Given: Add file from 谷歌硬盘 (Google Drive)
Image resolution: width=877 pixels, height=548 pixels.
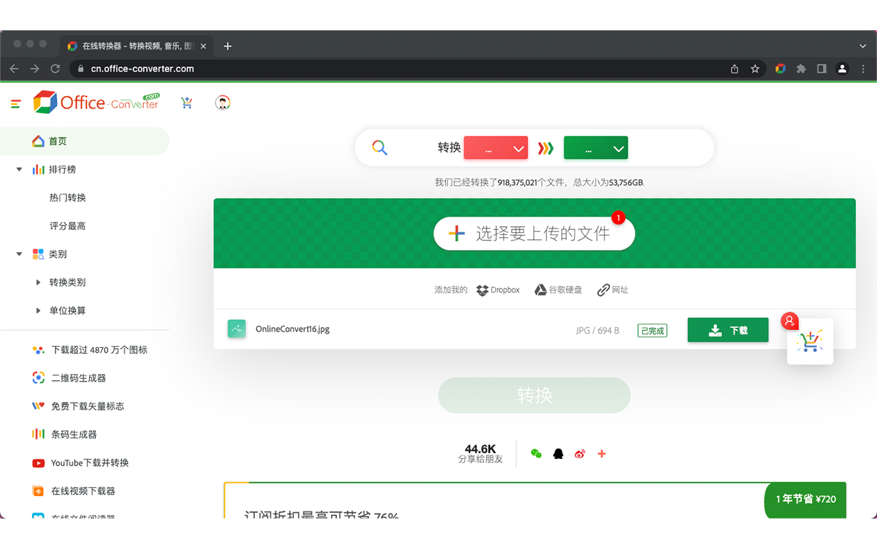Looking at the screenshot, I should pos(558,290).
